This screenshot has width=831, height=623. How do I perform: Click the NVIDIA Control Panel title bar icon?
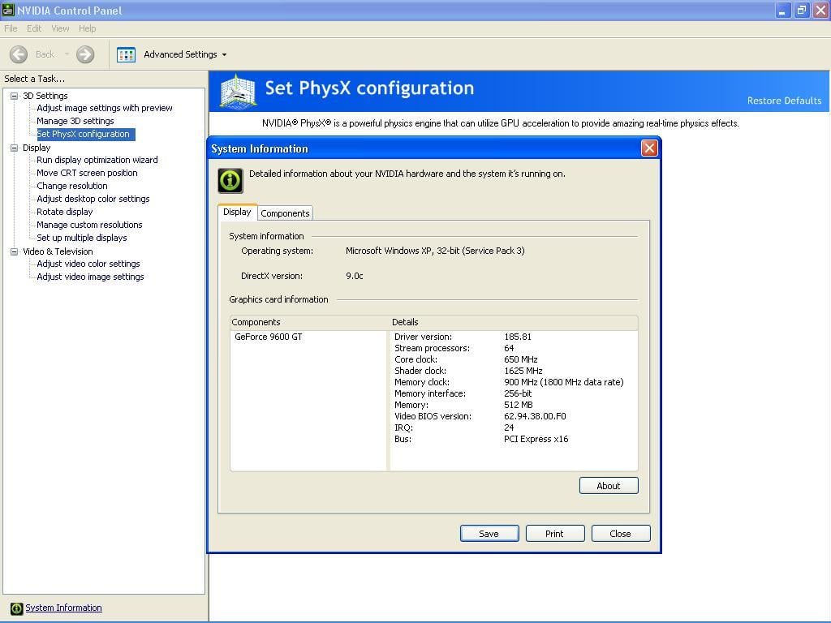8,10
